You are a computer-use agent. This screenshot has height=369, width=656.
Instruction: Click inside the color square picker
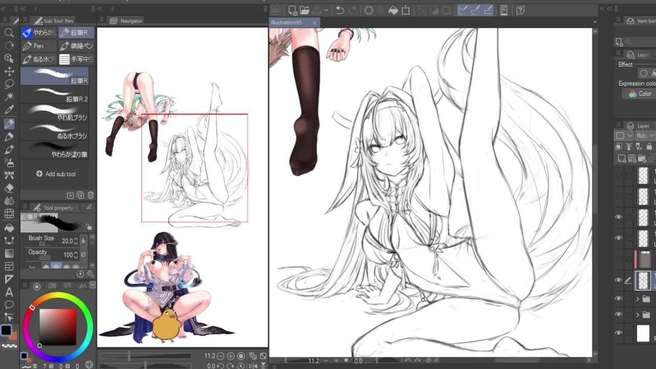[58, 326]
